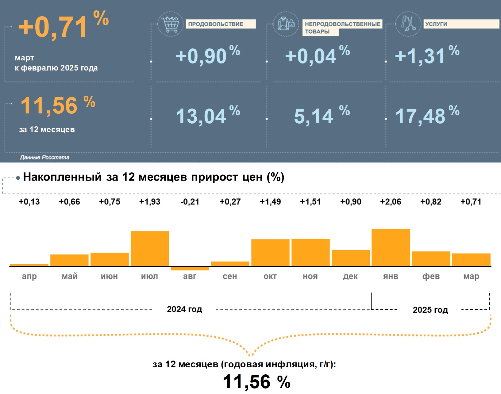Click the 'за 12 месяцев (годовая инфляция, г/г)' caption
Image resolution: width=501 pixels, height=394 pixels.
244,364
